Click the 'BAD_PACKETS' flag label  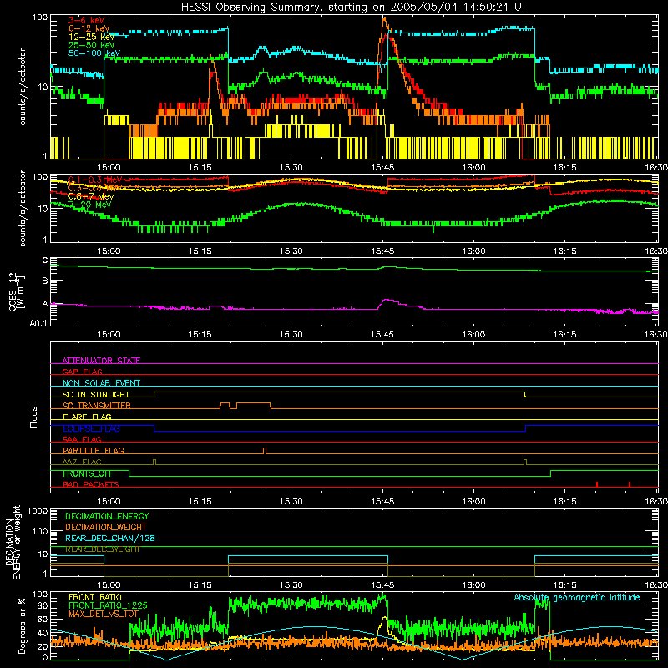pyautogui.click(x=91, y=484)
